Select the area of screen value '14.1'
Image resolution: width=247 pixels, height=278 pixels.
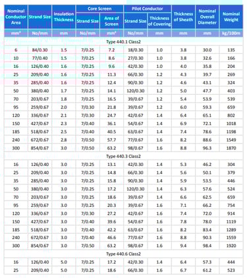point(111,91)
